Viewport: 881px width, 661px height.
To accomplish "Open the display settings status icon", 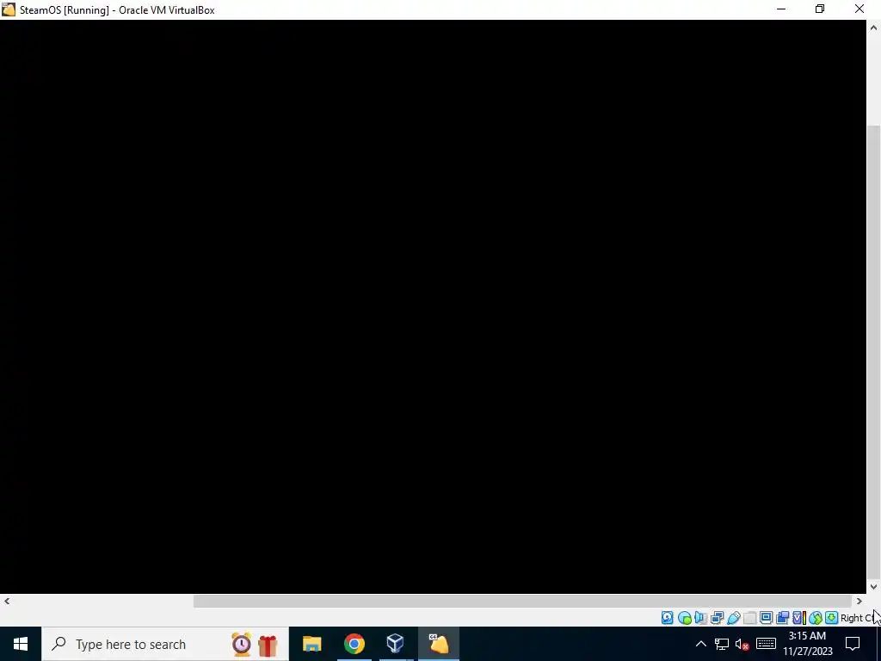I will point(766,618).
